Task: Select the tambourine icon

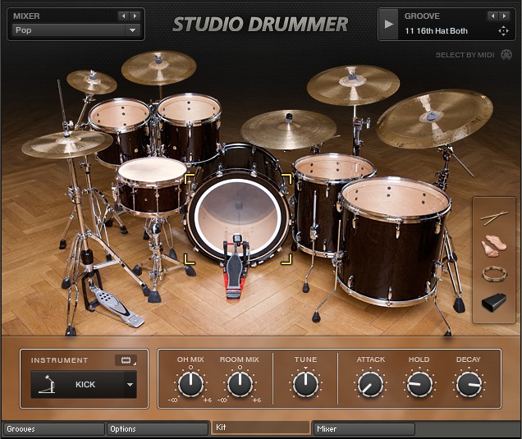Action: [494, 274]
